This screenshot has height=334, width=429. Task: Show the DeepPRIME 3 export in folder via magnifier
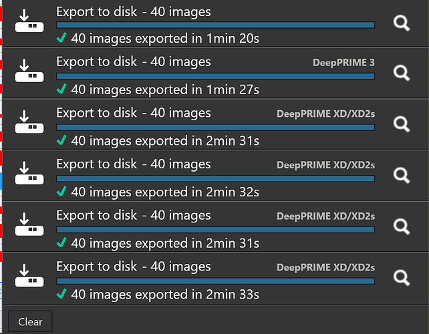(401, 73)
